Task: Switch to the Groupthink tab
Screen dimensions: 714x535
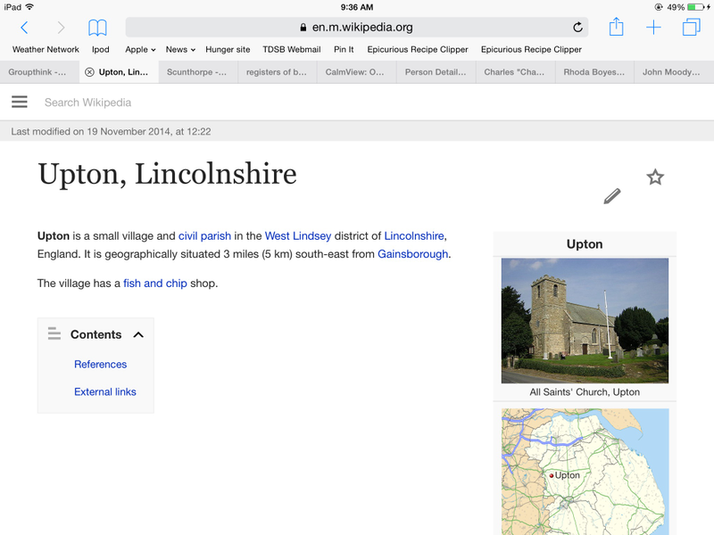Action: pyautogui.click(x=39, y=72)
